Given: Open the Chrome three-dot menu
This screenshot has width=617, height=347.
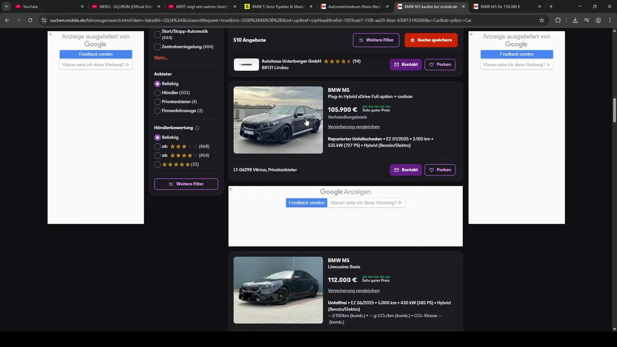Looking at the screenshot, I should [610, 20].
